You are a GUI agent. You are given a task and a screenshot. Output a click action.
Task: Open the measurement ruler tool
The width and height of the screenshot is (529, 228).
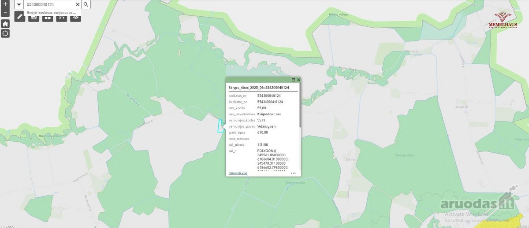pyautogui.click(x=19, y=17)
